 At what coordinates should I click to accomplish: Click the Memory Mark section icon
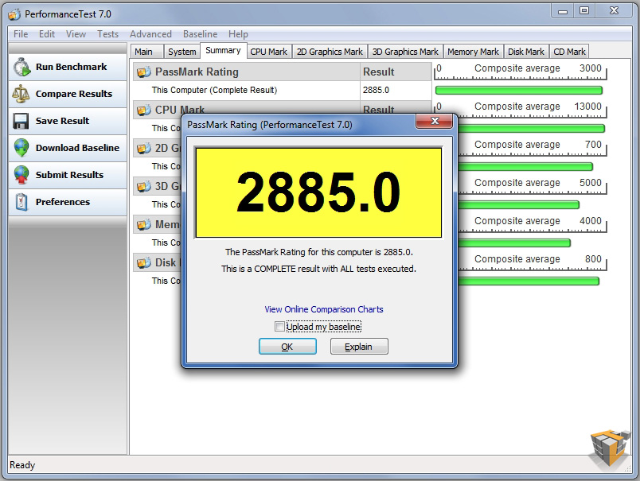[143, 225]
